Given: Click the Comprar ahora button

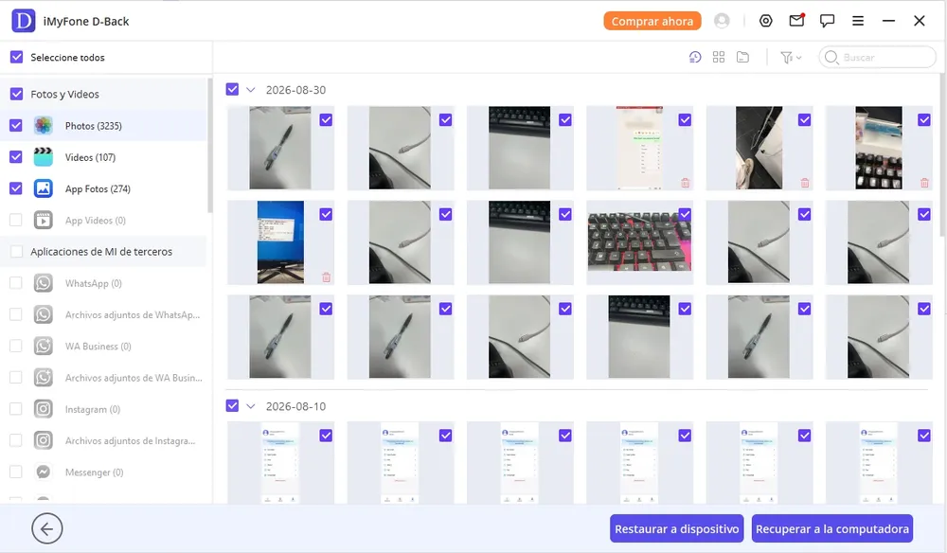Looking at the screenshot, I should 652,21.
